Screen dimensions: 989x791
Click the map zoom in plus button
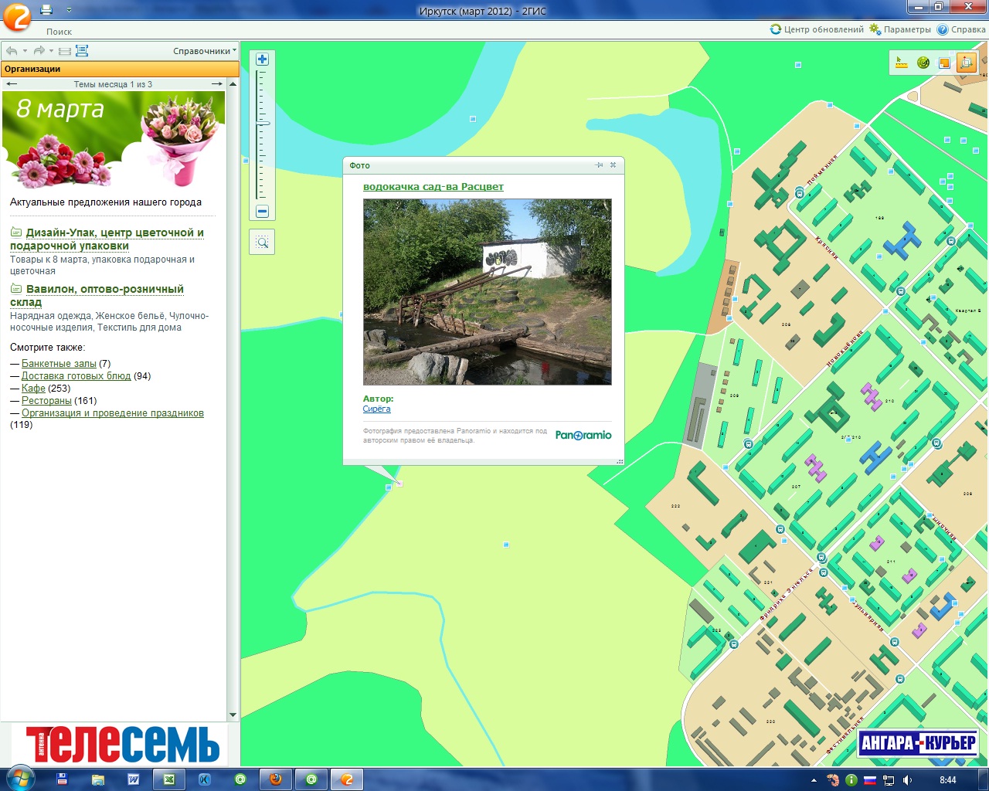pos(262,59)
